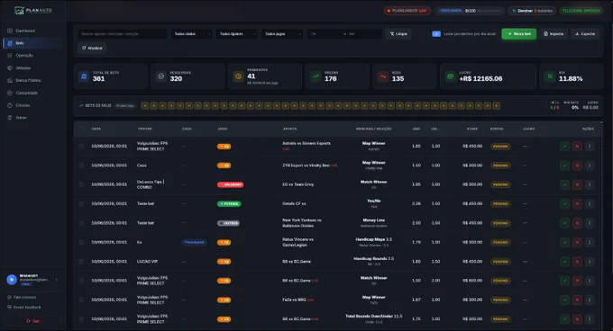
Task: Click the VALORANT game badge
Action: pos(230,184)
